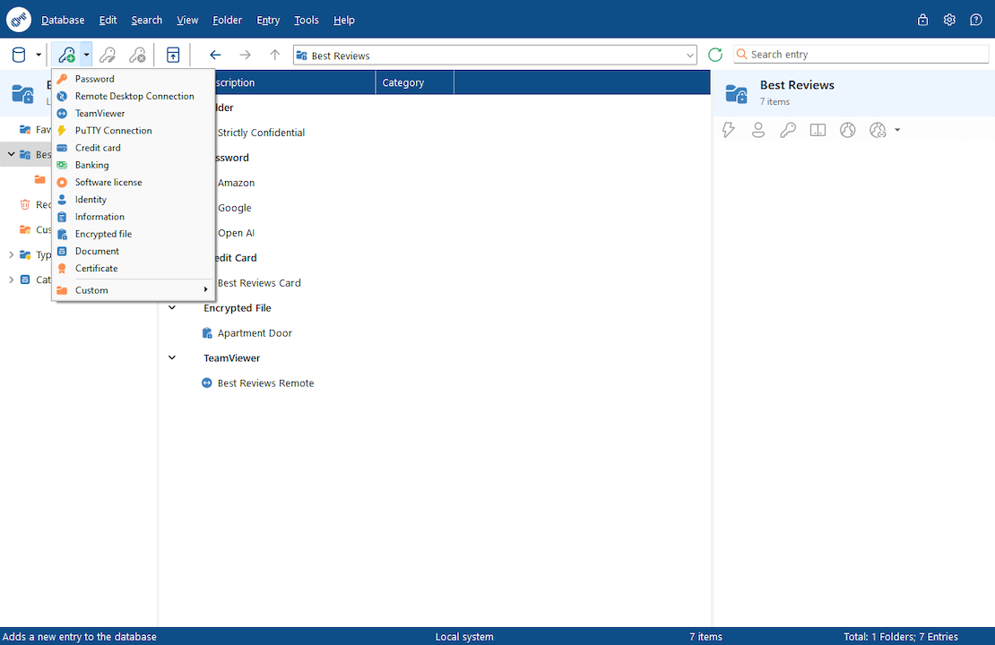
Task: Click the lightning quick actions icon in details panel
Action: (729, 131)
